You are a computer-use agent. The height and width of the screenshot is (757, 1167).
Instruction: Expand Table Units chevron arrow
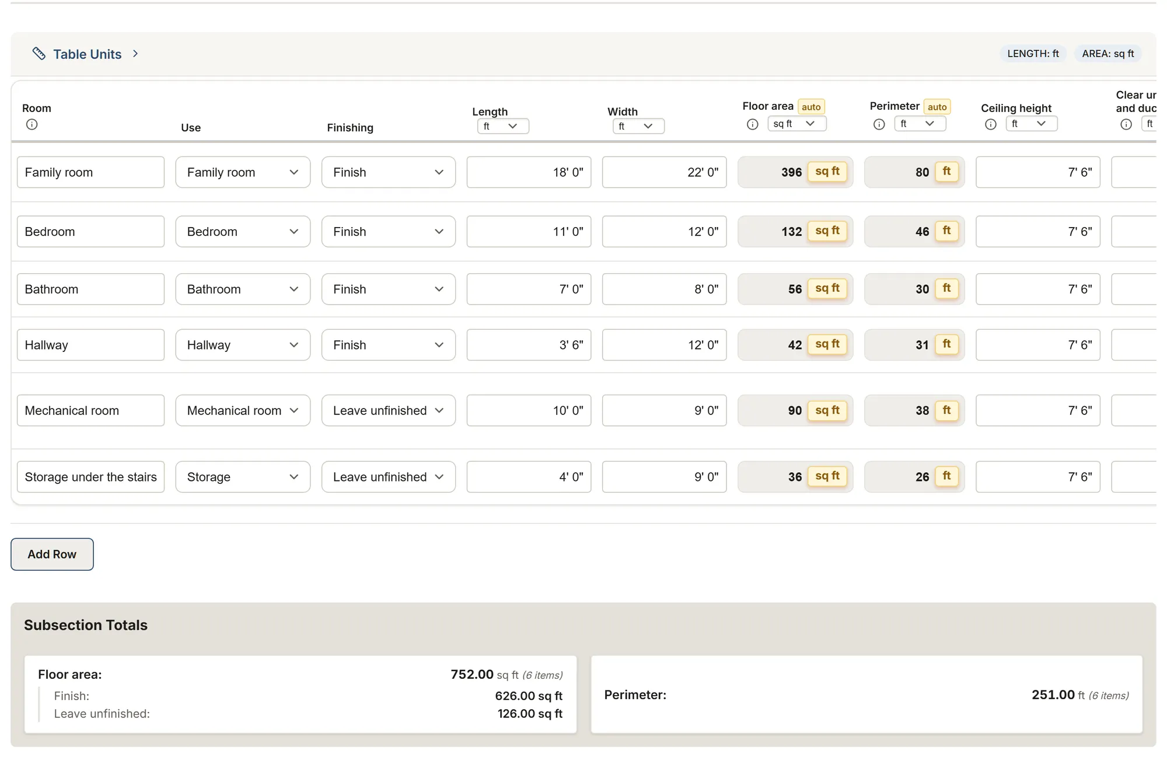click(x=135, y=54)
